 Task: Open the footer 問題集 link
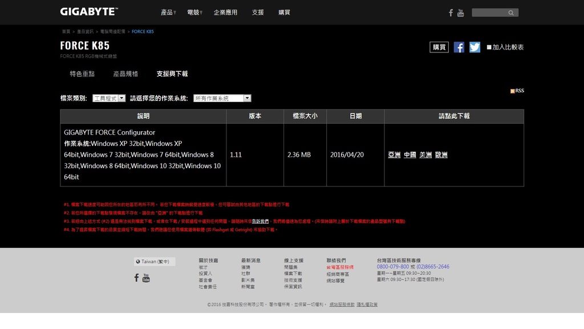point(290,267)
